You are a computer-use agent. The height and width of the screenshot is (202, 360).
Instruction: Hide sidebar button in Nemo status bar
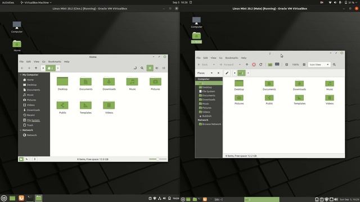[35, 159]
